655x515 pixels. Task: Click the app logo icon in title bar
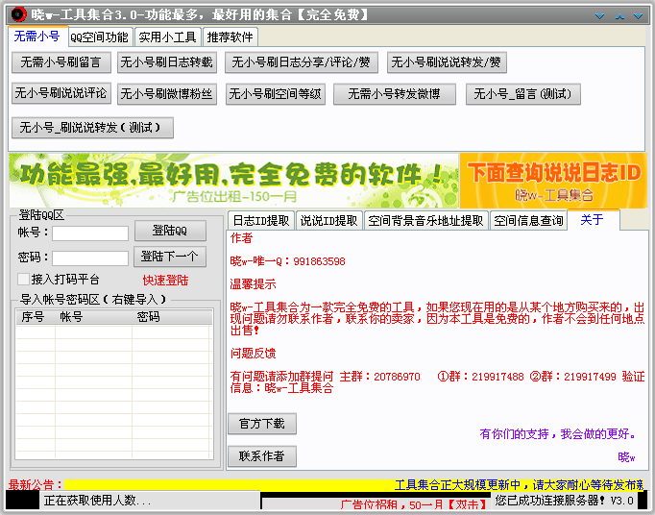coord(16,14)
